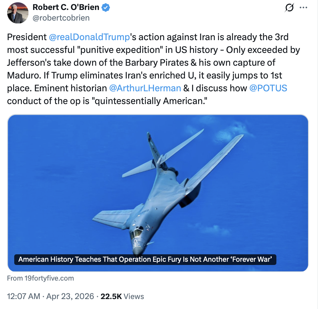Image resolution: width=318 pixels, height=309 pixels.
Task: Open the @POTUS mention link
Action: tap(268, 88)
